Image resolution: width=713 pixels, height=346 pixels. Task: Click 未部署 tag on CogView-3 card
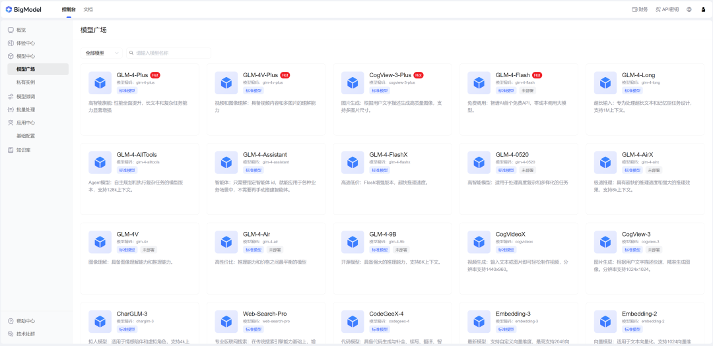pyautogui.click(x=654, y=250)
